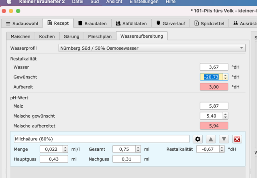This screenshot has height=178, width=257.
Task: Open the Abfülldaten tab
Action: [131, 24]
